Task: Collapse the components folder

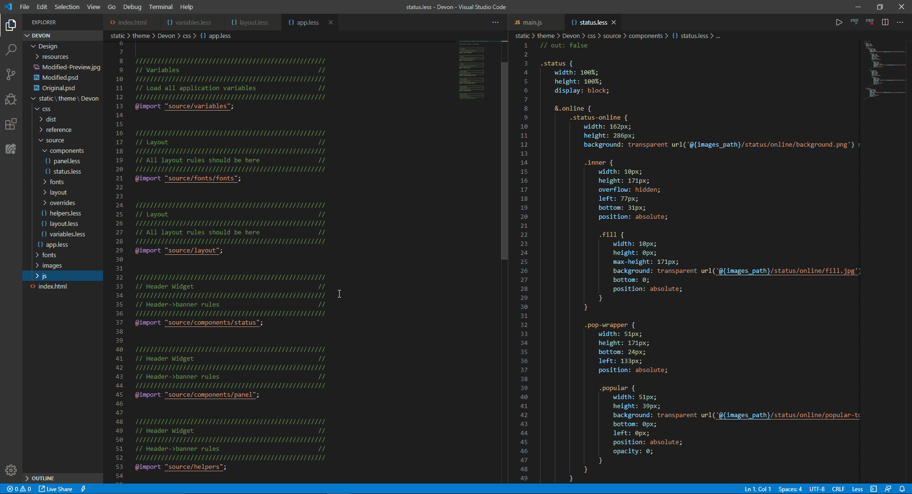Action: pos(63,150)
